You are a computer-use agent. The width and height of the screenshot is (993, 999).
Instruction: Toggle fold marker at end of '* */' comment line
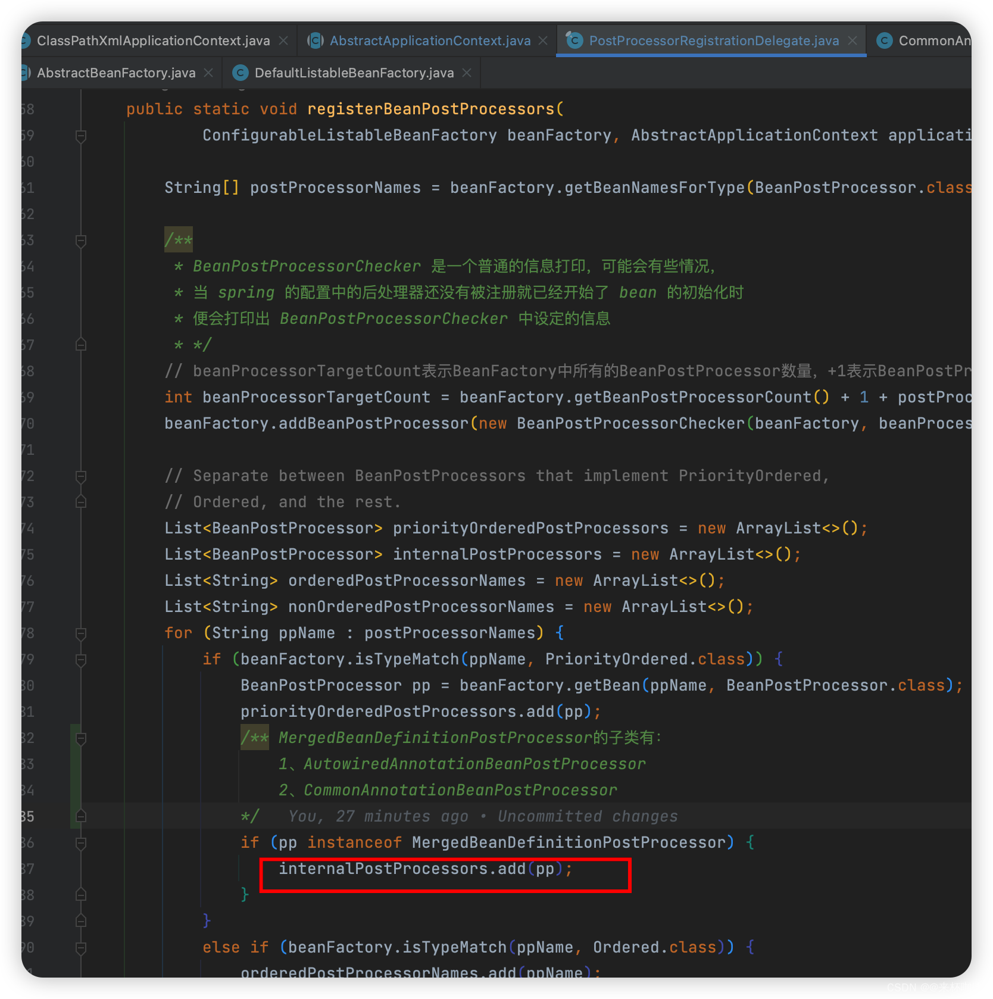82,345
